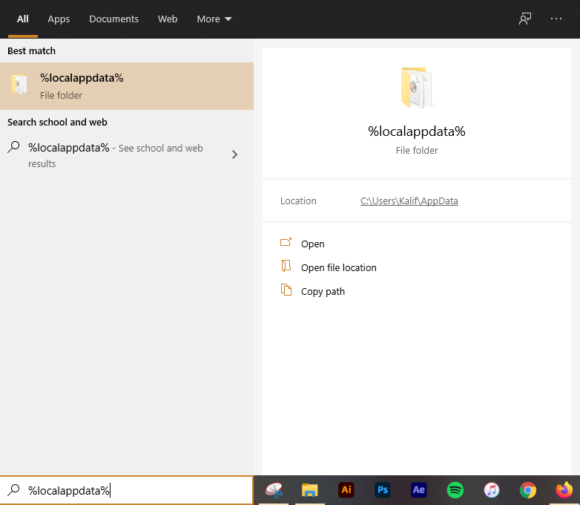
Task: Click the feedback icon in search header
Action: [525, 19]
